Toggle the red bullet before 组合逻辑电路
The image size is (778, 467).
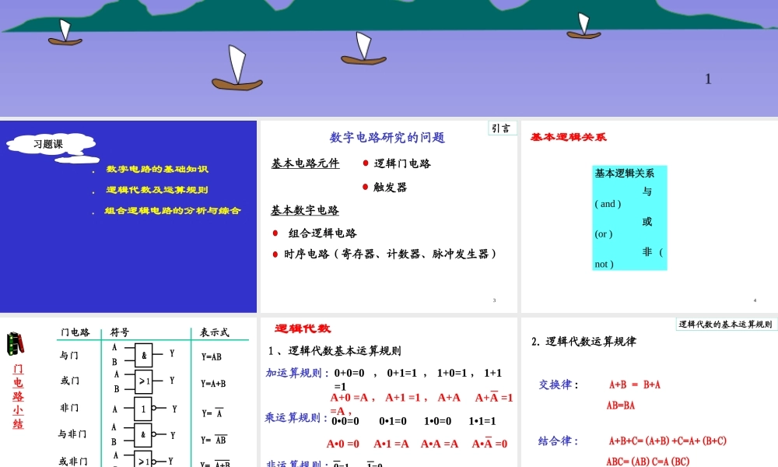[x=275, y=232]
